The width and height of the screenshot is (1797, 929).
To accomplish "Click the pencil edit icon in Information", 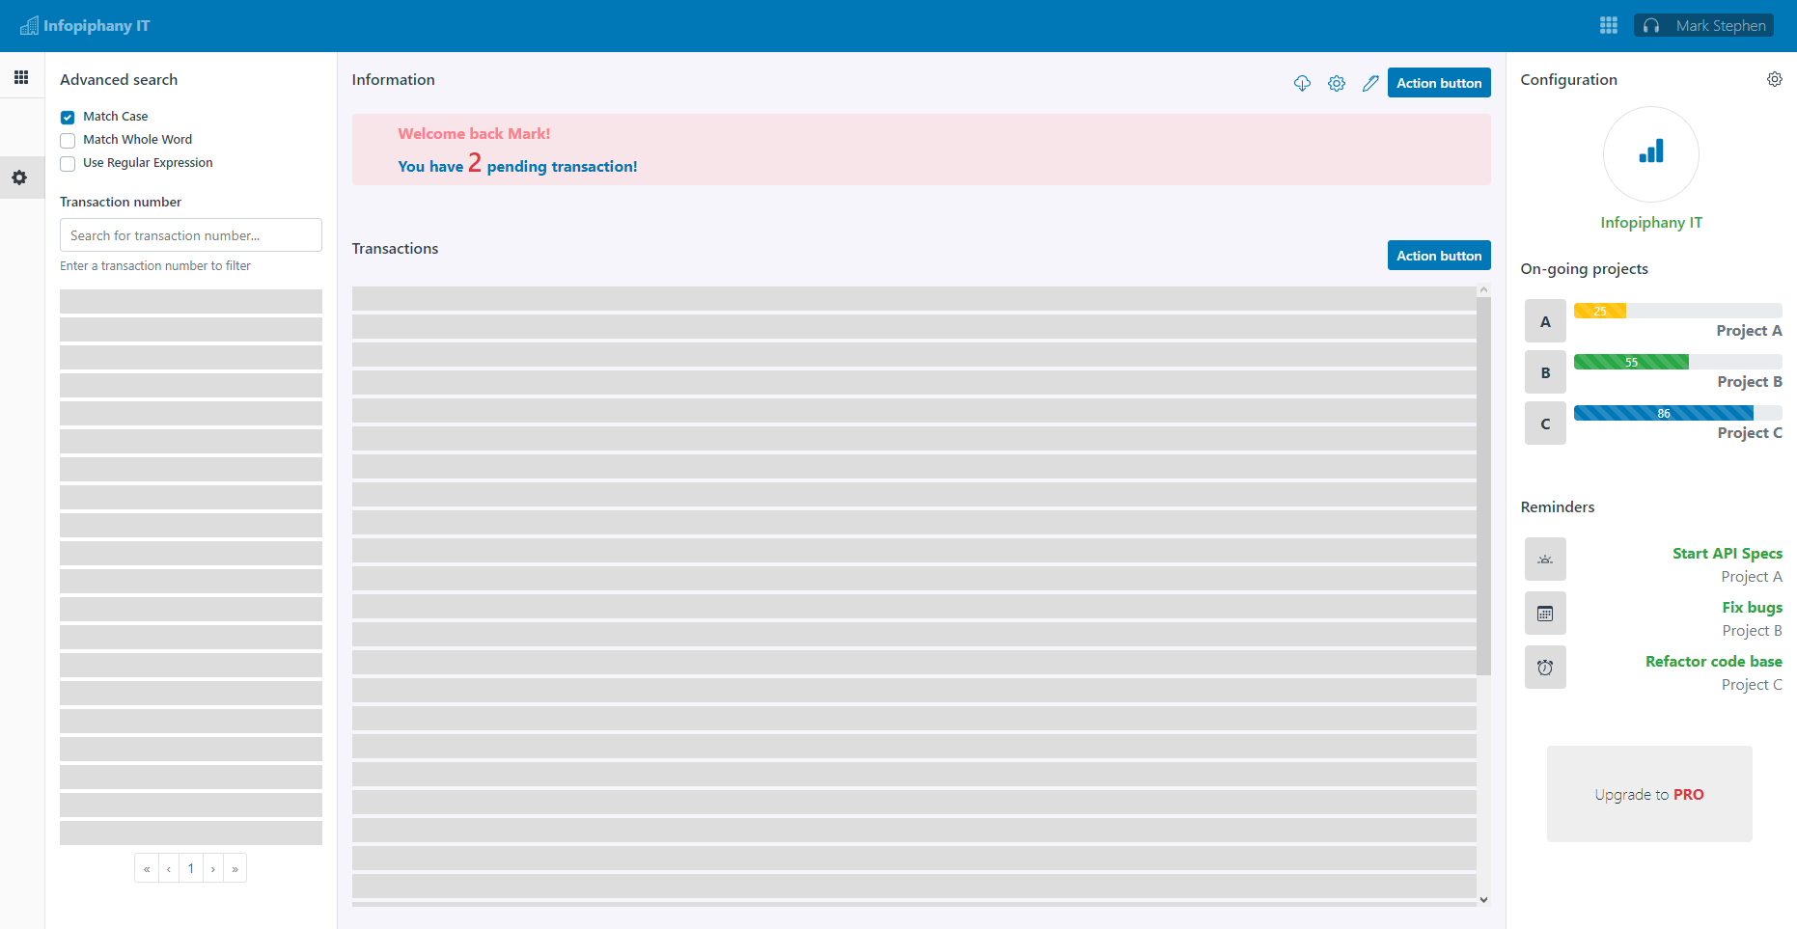I will click(x=1370, y=84).
